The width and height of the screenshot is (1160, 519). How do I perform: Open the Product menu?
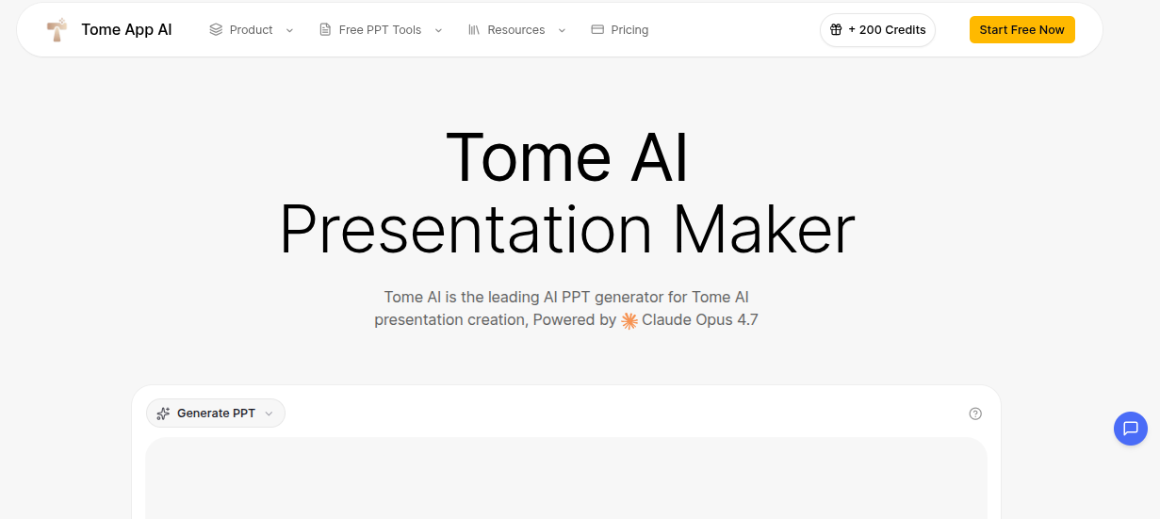pyautogui.click(x=251, y=30)
